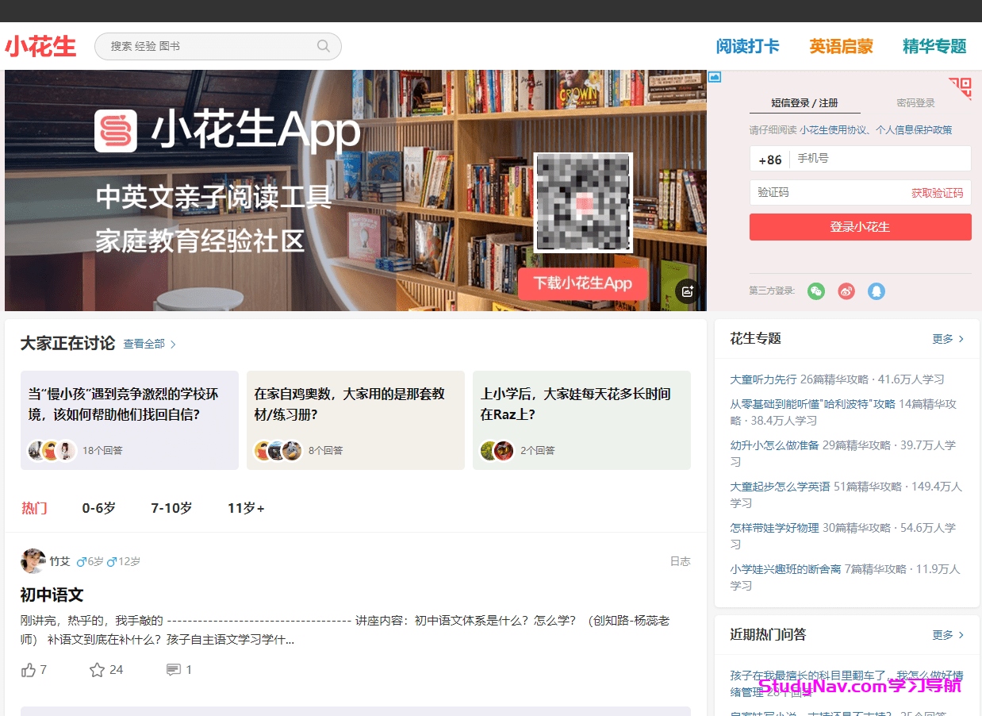Click the banner image gallery icon
982x716 pixels.
click(x=688, y=291)
